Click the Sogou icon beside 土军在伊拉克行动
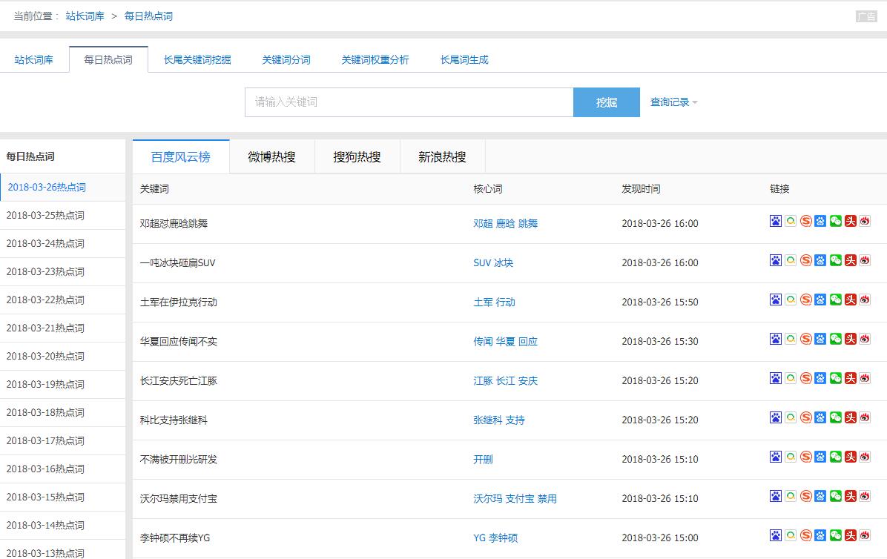This screenshot has width=887, height=559. pyautogui.click(x=805, y=300)
